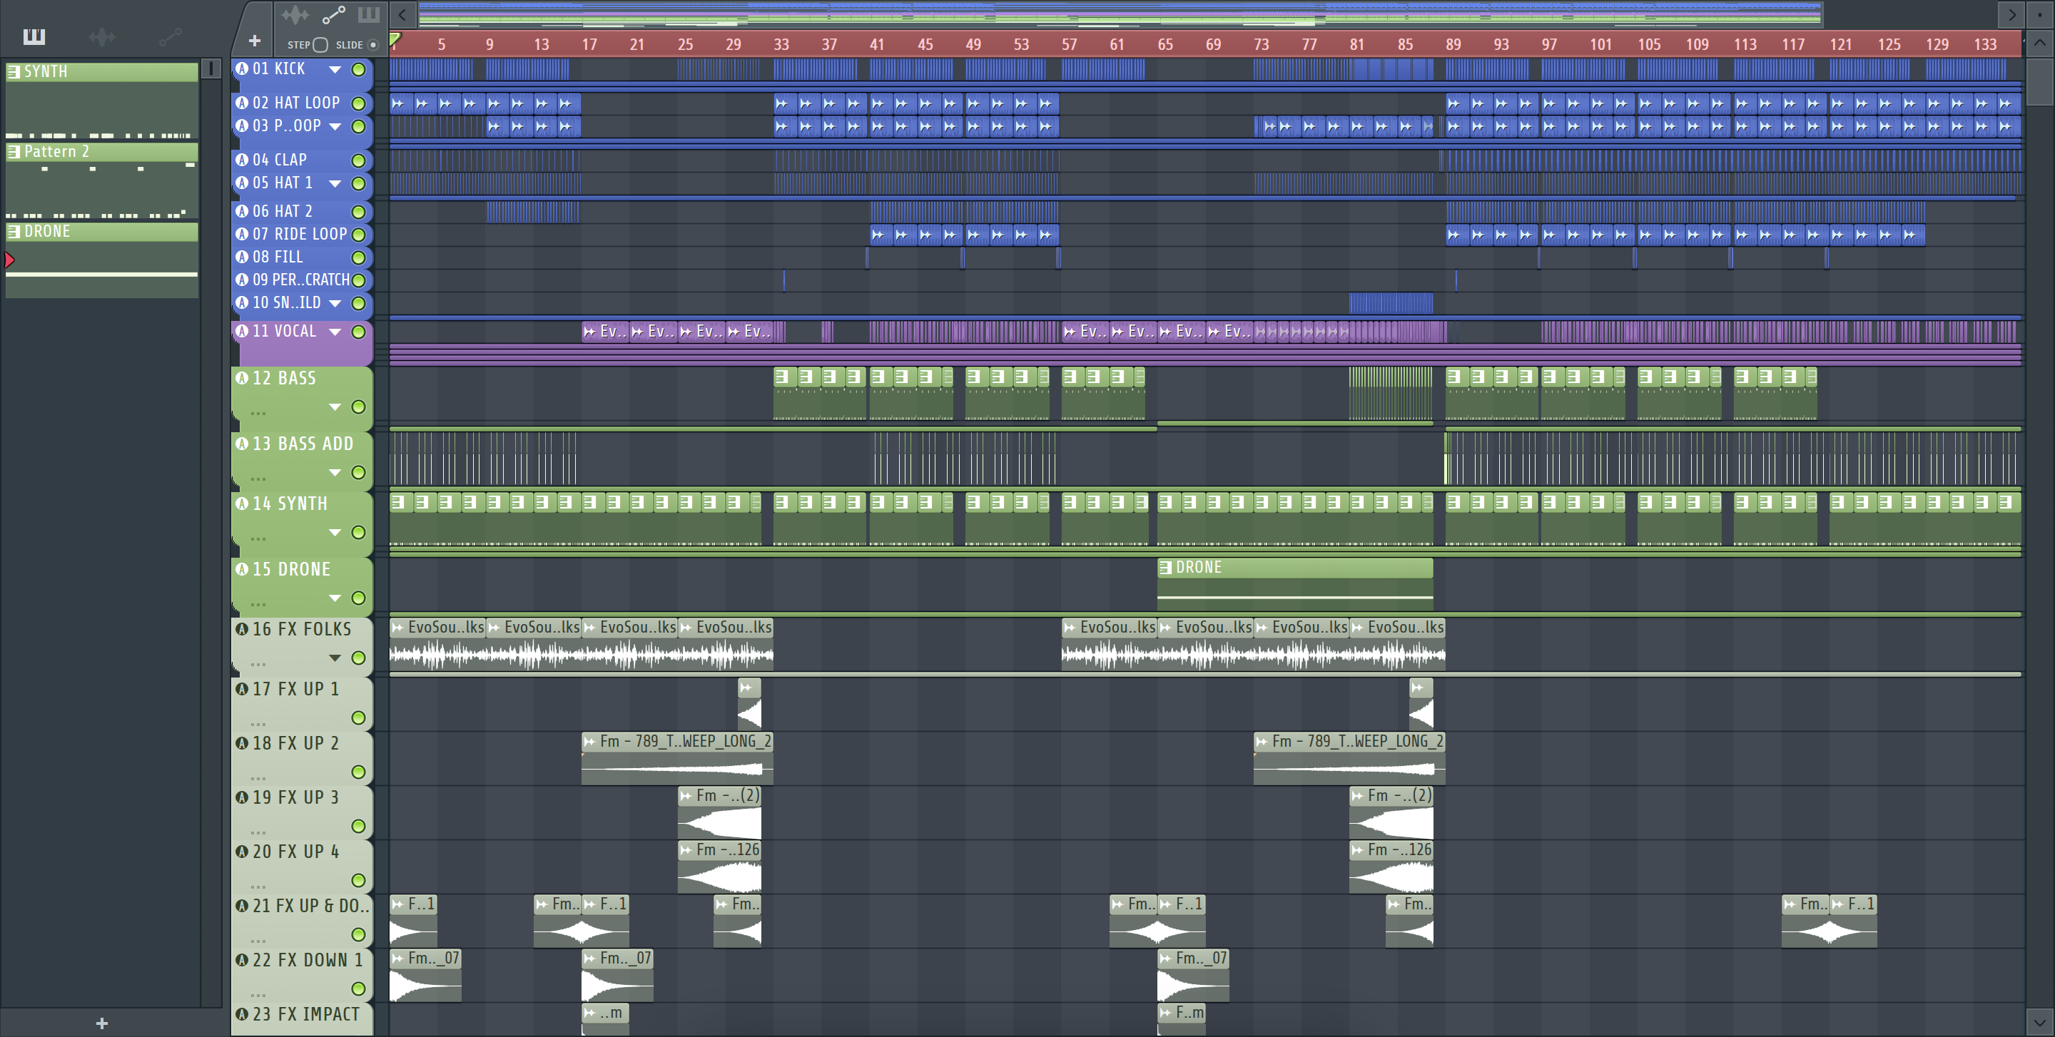Collapse the 11 VOCAL track group arrow
This screenshot has width=2055, height=1037.
coord(335,332)
